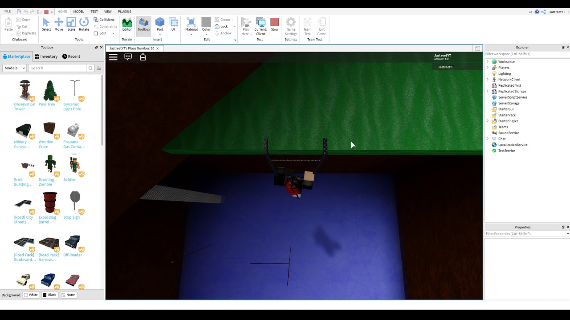Click JastreetYT in the player list

tap(446, 67)
